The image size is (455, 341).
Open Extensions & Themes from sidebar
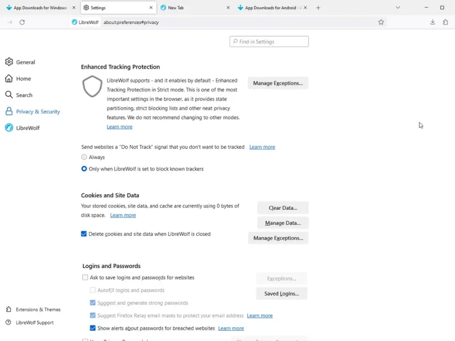tap(38, 310)
